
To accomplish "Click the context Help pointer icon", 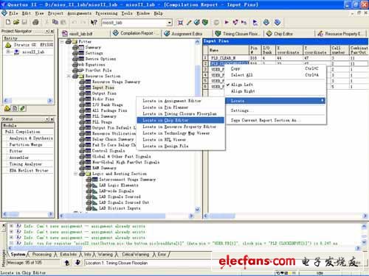I will [93, 23].
